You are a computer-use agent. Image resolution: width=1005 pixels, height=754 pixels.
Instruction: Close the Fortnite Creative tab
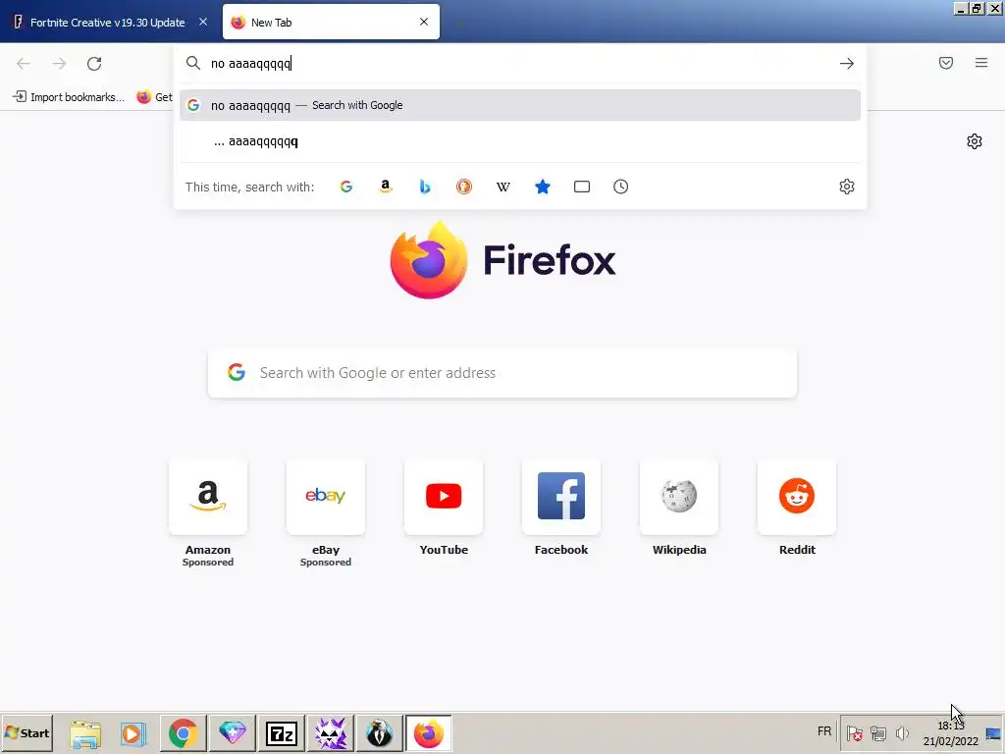click(x=203, y=22)
